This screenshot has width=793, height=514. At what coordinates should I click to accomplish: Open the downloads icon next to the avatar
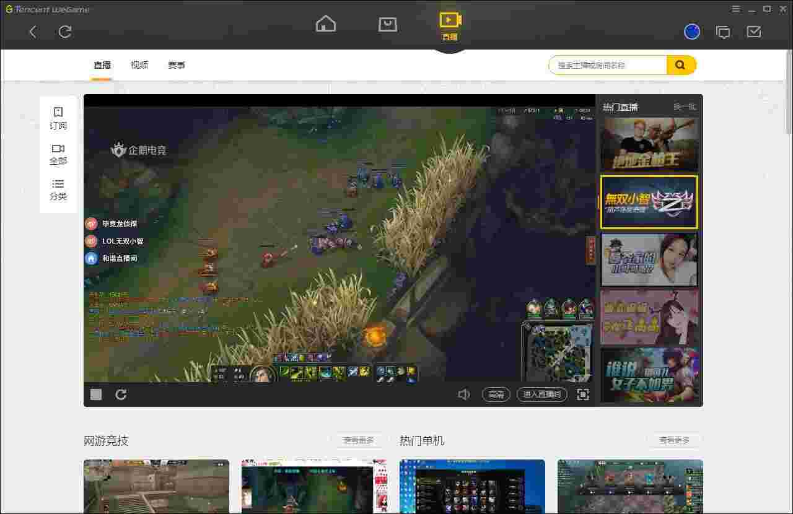pos(723,31)
